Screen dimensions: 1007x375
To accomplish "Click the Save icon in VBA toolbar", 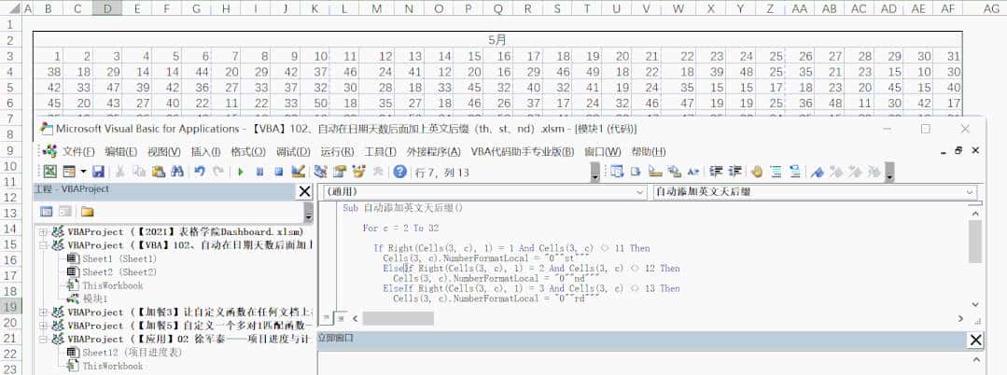I will pyautogui.click(x=97, y=172).
